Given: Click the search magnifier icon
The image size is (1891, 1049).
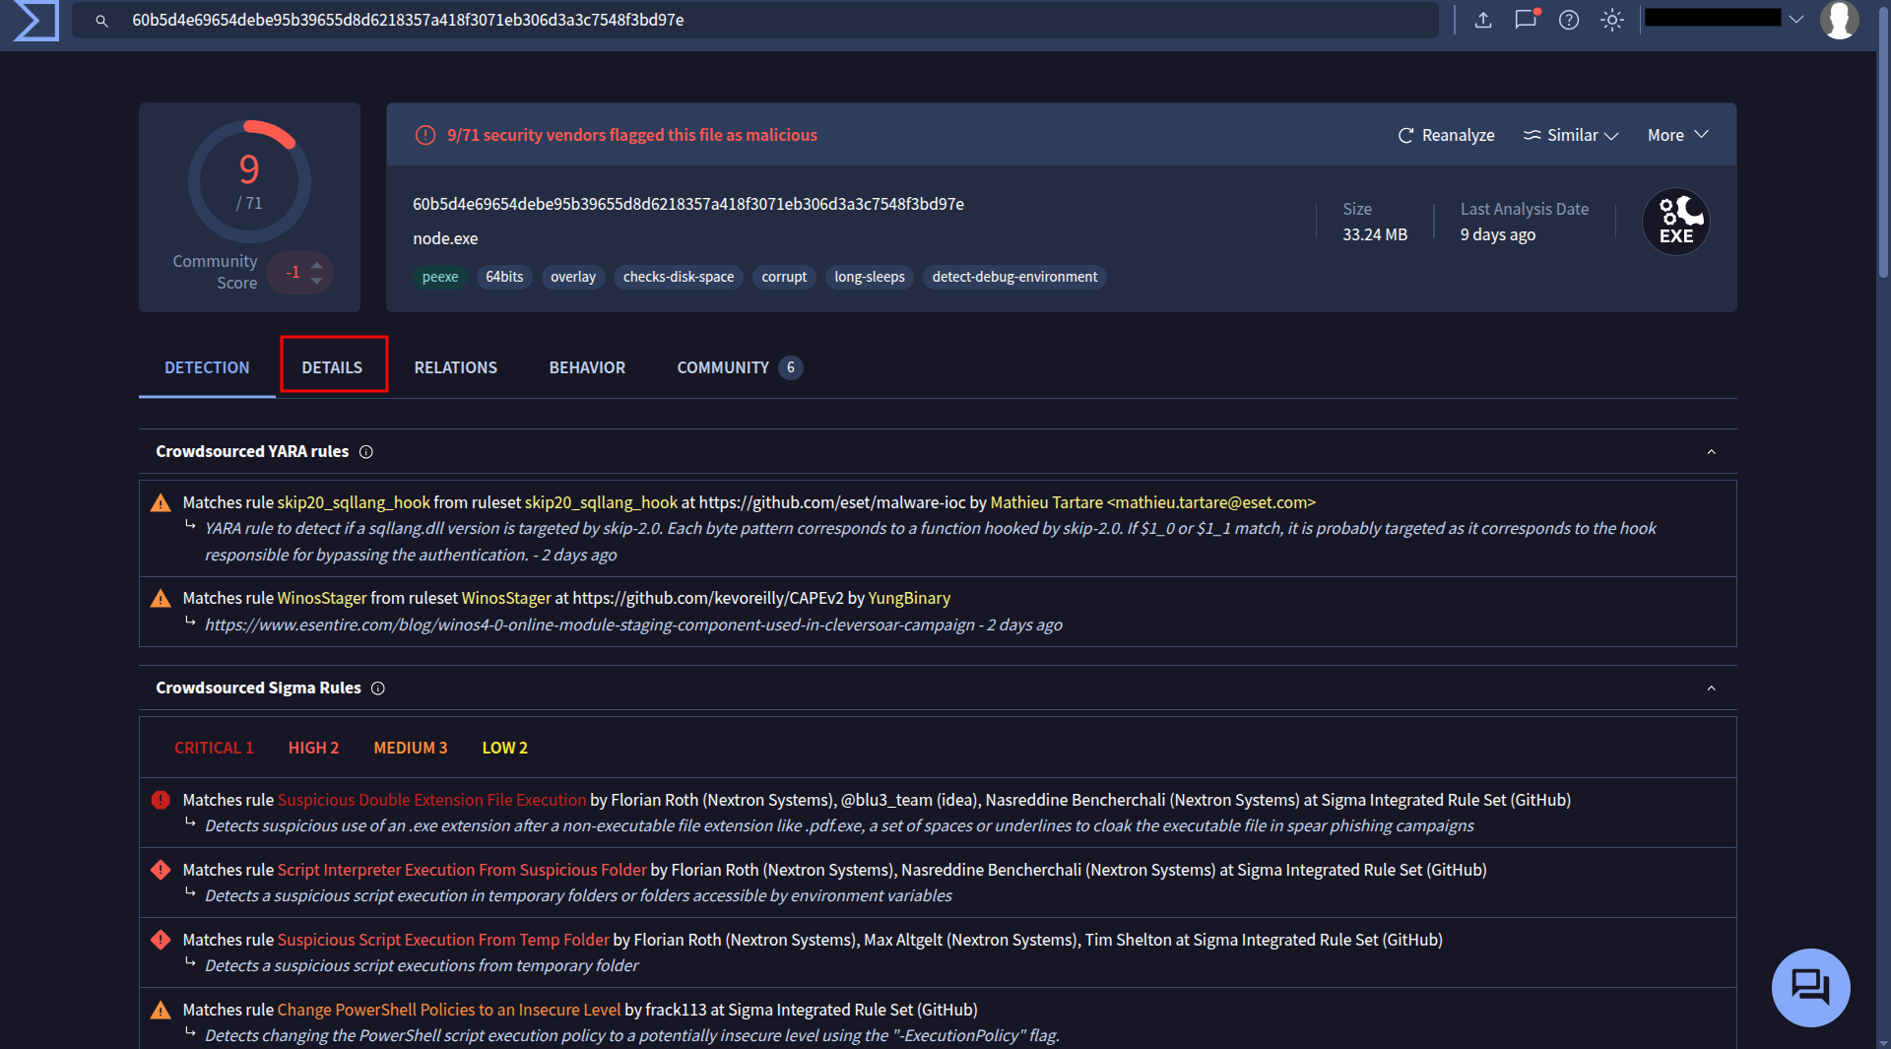Looking at the screenshot, I should pyautogui.click(x=102, y=20).
